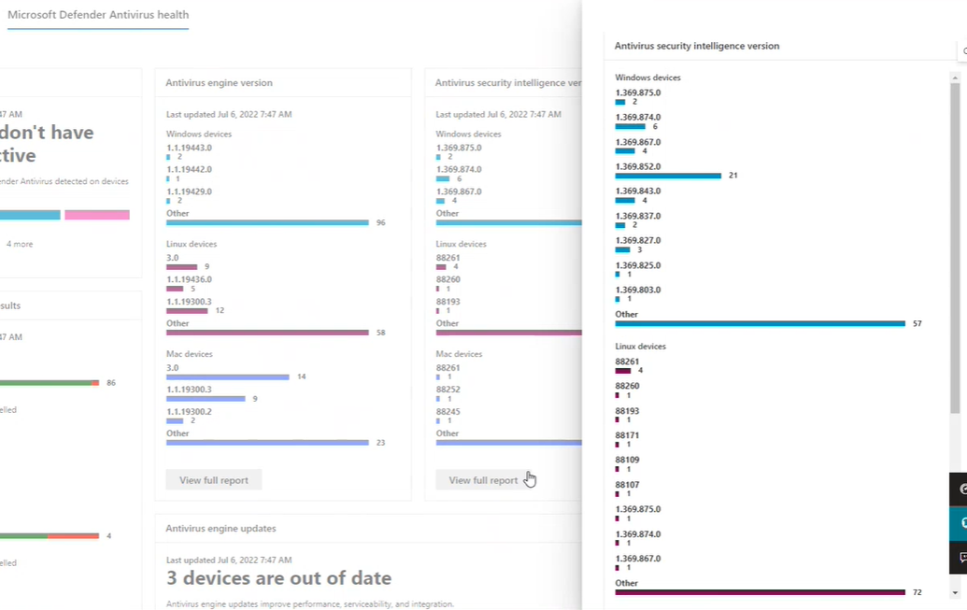The height and width of the screenshot is (610, 967).
Task: Click the flyout panel vertical scrollbar thumb
Action: pyautogui.click(x=955, y=248)
